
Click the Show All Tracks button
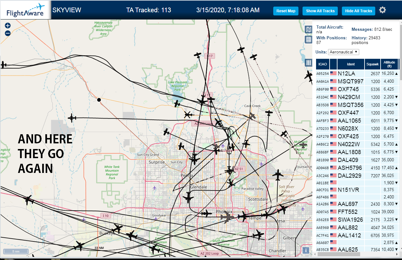click(x=320, y=11)
